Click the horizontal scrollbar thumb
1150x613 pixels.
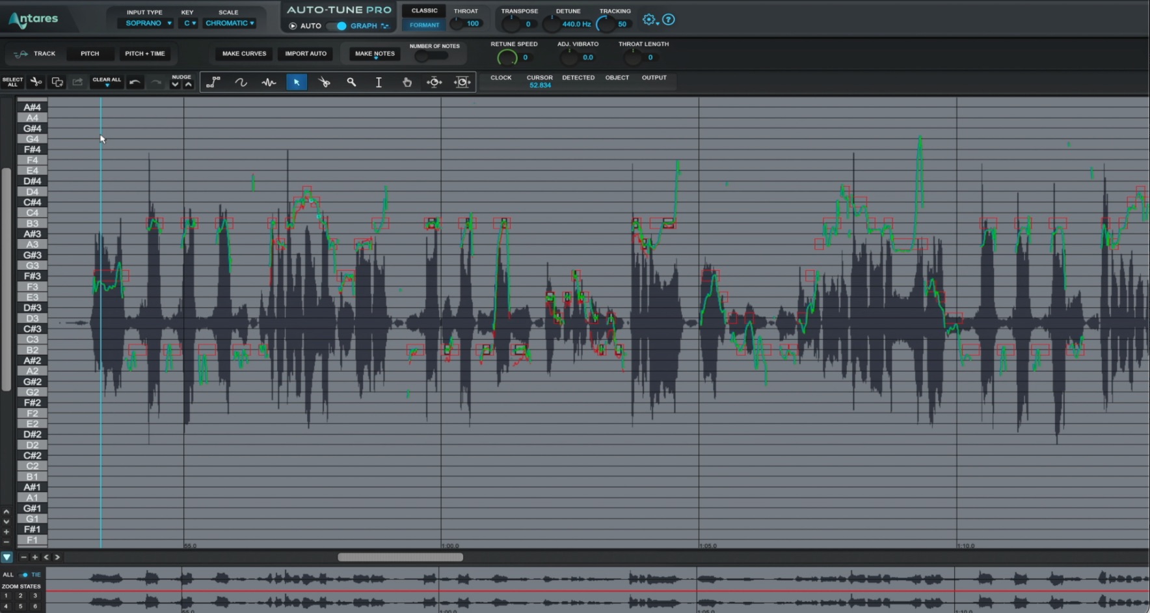point(400,557)
